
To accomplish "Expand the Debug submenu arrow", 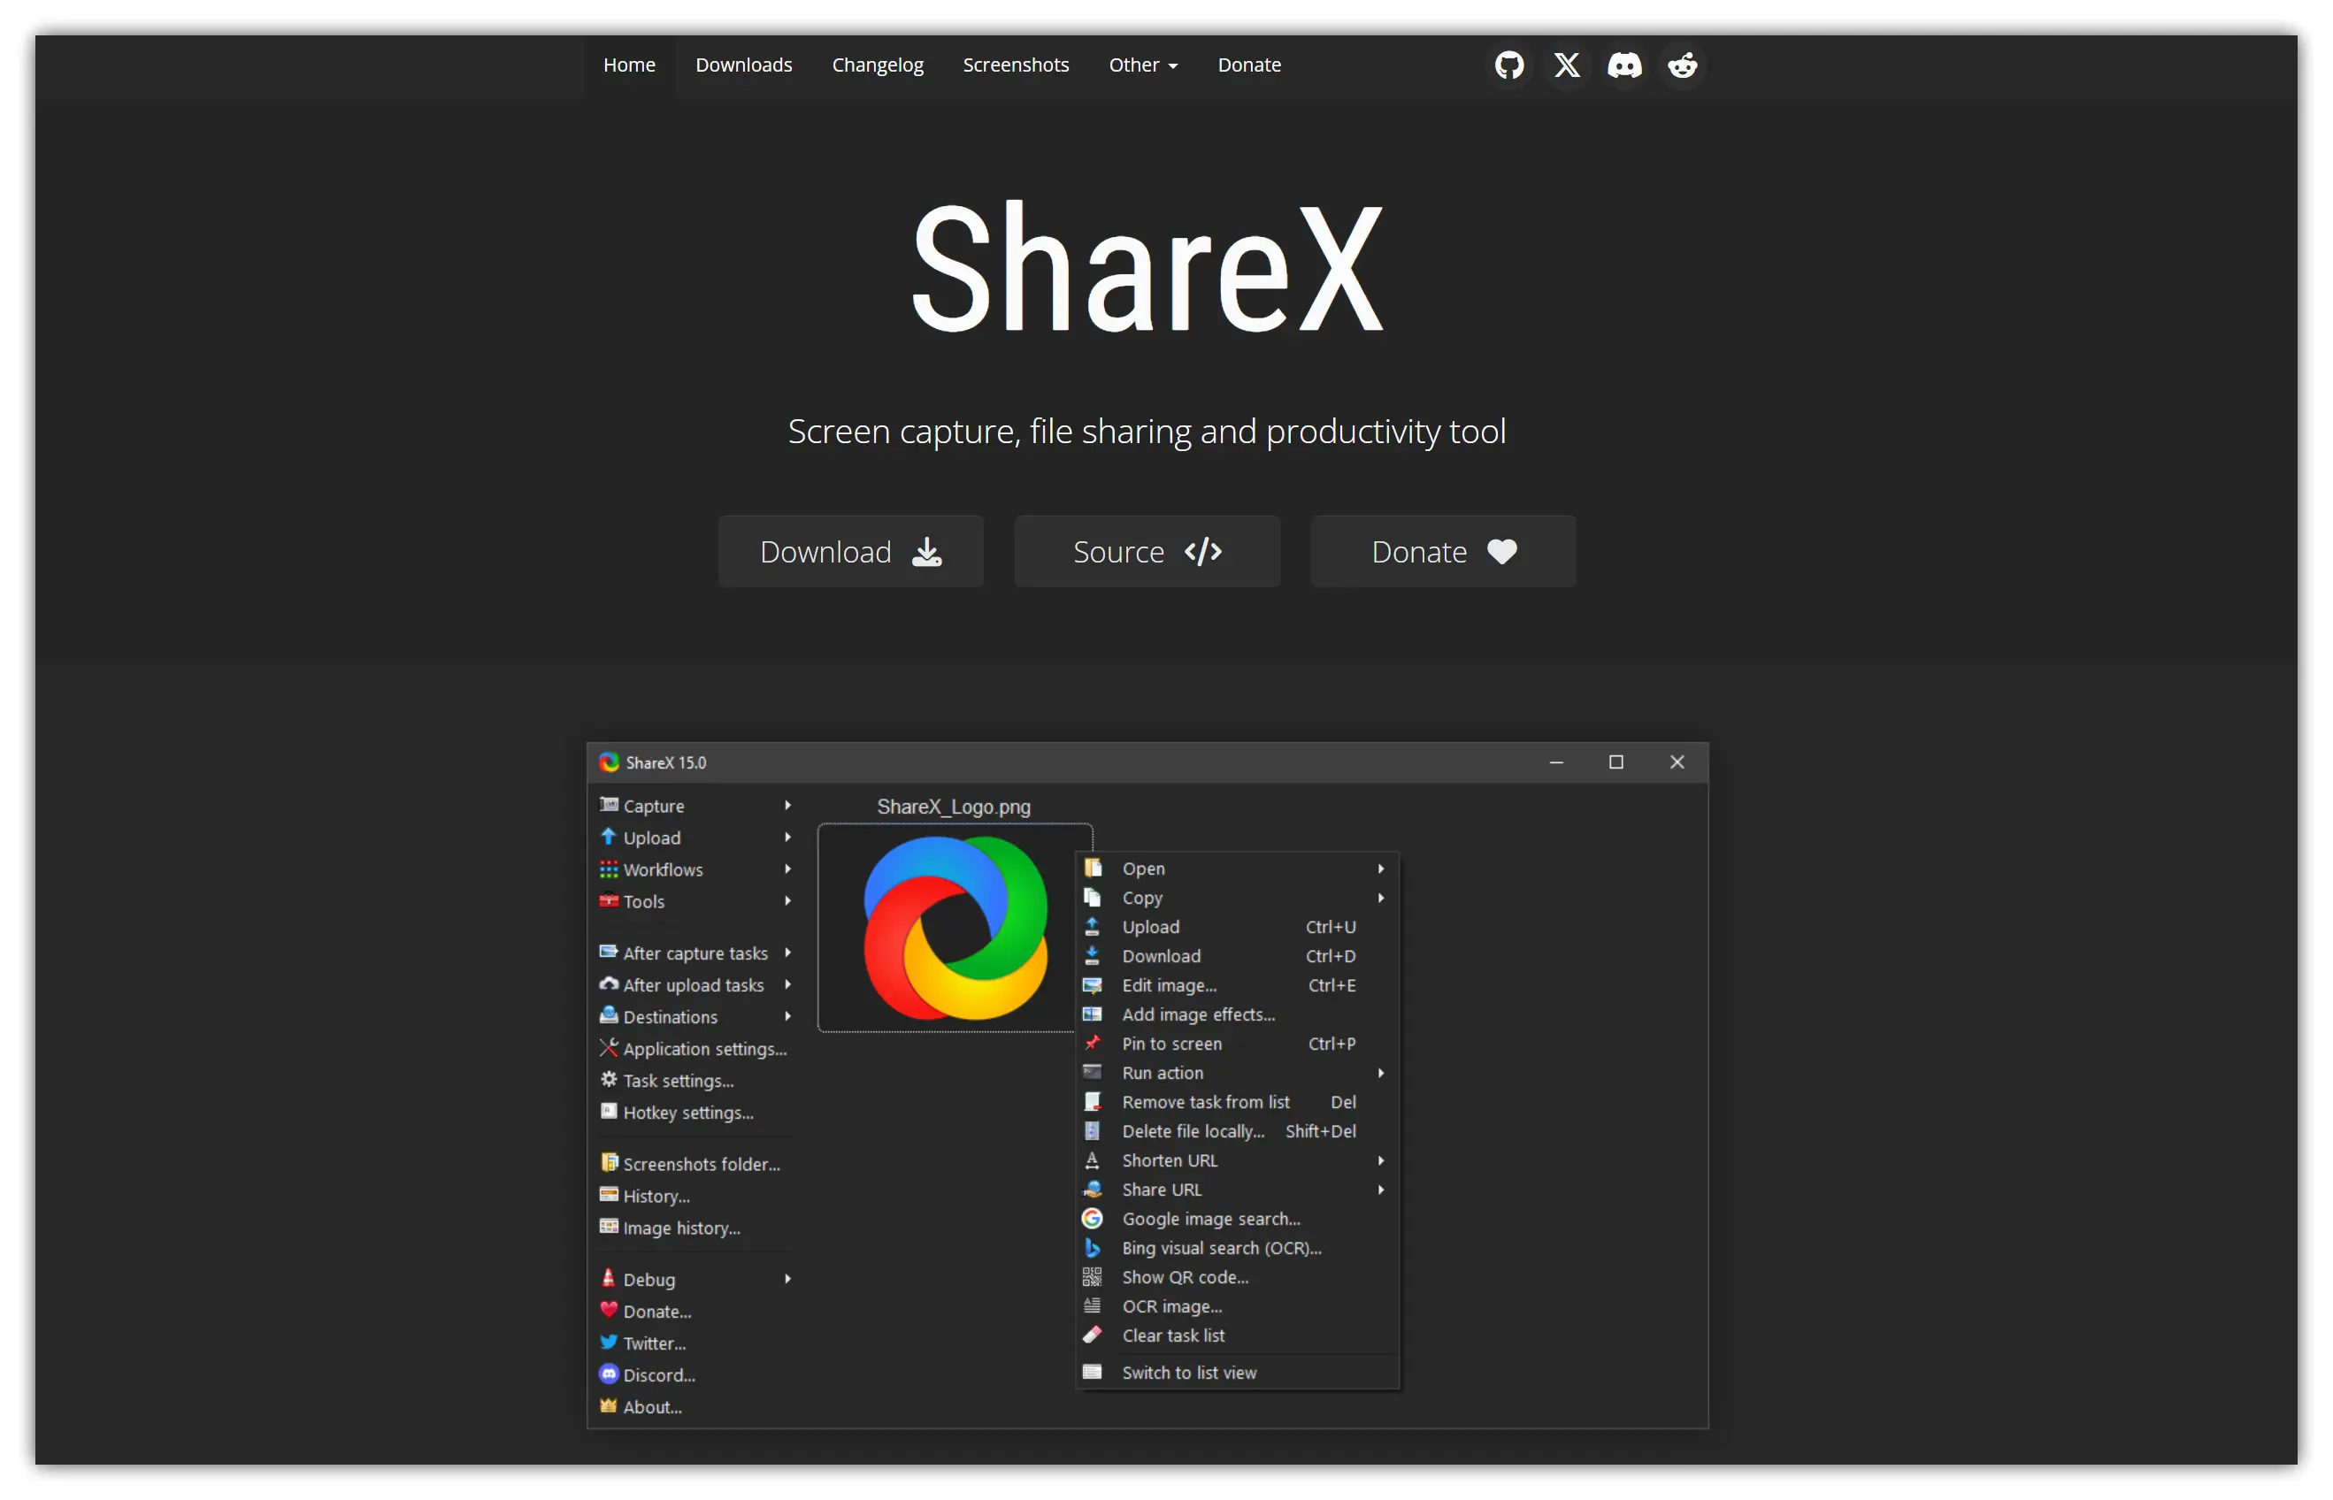I will 787,1278.
